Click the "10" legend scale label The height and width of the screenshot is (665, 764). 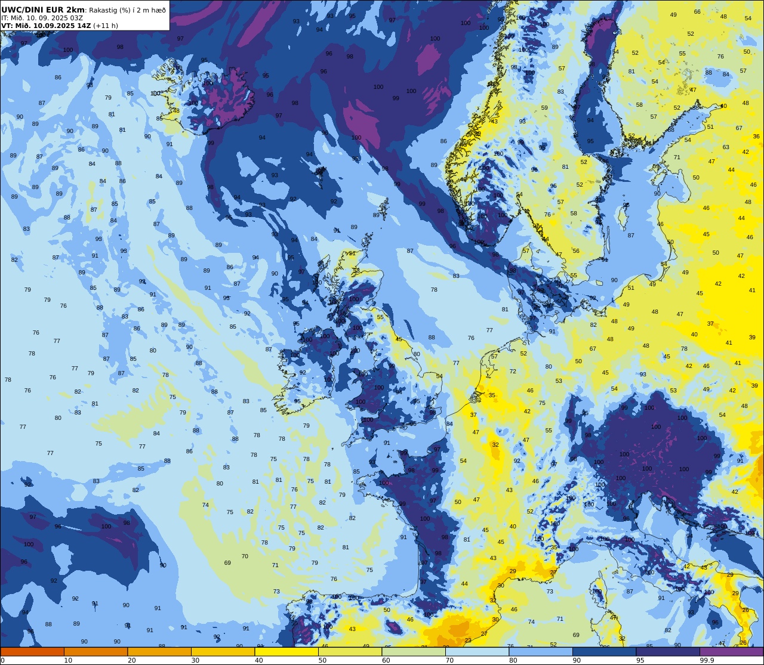[68, 660]
